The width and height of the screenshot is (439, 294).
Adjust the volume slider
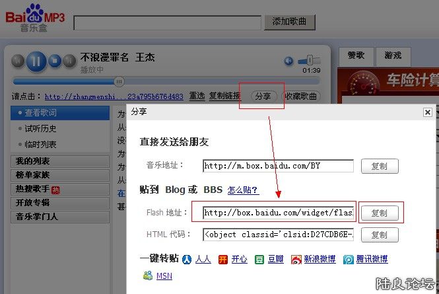point(310,61)
